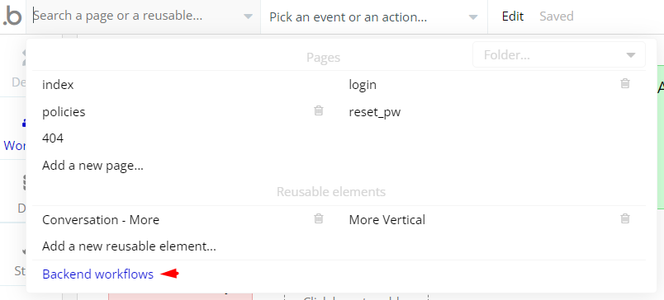
Task: Open the event or action picker dropdown
Action: tap(374, 17)
